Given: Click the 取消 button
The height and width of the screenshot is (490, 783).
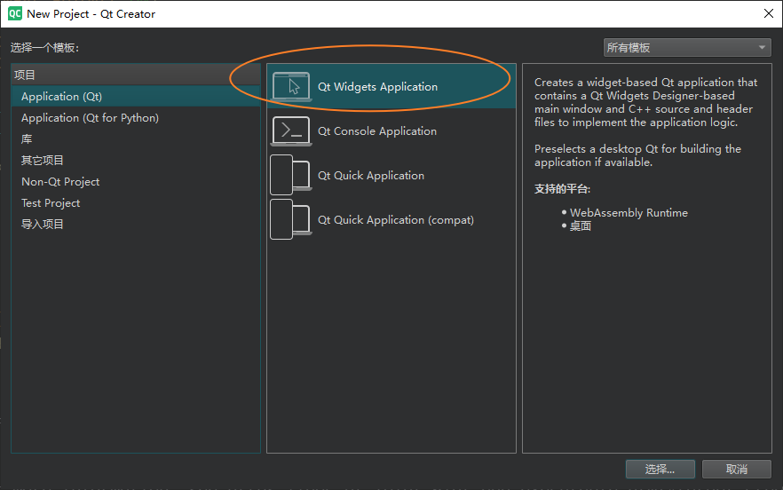Looking at the screenshot, I should (737, 469).
